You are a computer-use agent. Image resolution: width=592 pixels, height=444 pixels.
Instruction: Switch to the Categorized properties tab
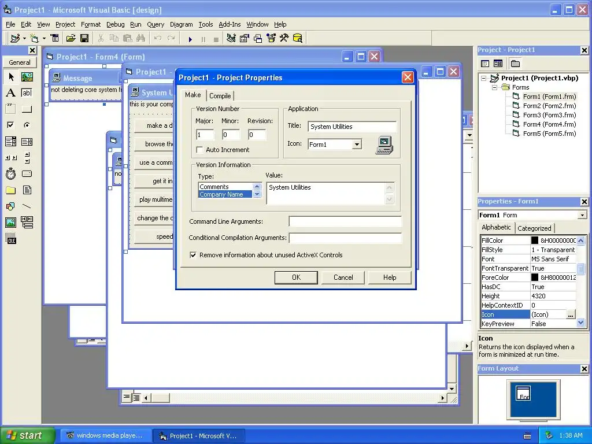tap(534, 228)
